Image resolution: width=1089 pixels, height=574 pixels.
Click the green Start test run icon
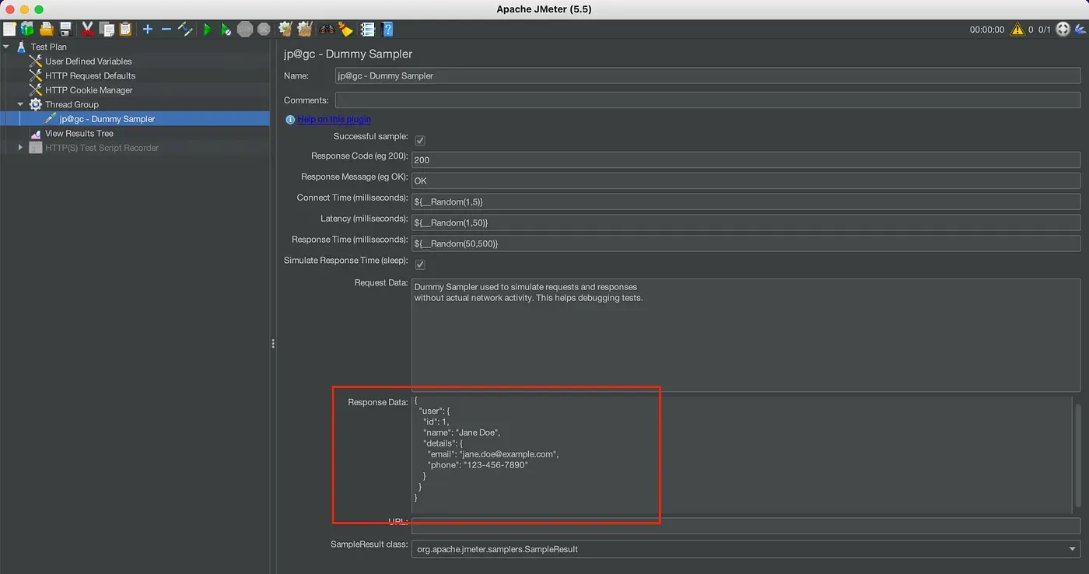[x=207, y=30]
